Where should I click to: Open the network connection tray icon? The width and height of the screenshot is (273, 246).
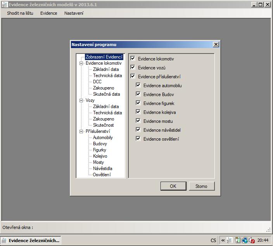(x=245, y=241)
